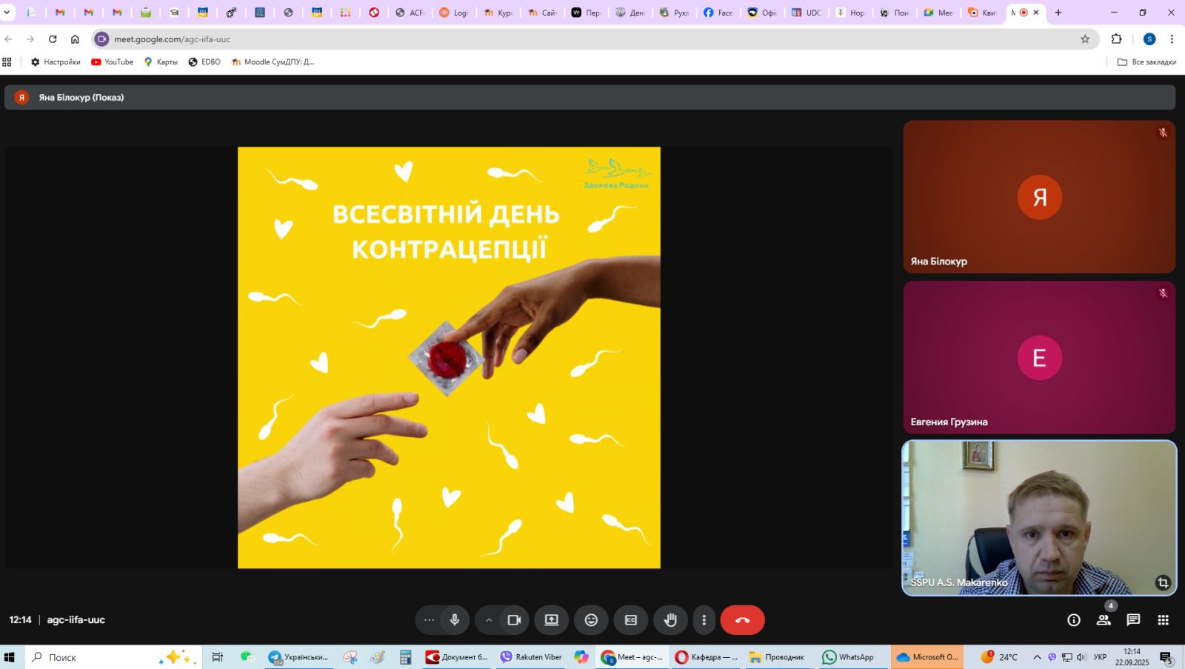Select the Евгения Грузина participant tile

tap(1038, 357)
